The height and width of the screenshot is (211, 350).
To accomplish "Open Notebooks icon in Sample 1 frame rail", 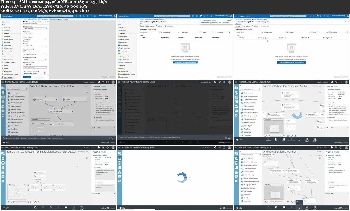I will point(3,102).
